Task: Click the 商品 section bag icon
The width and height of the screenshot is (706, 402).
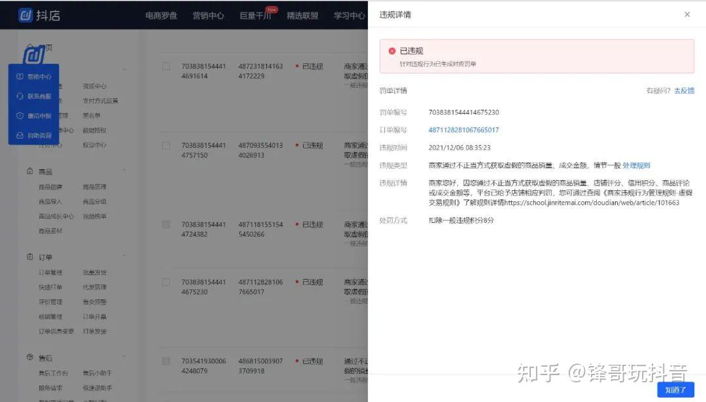Action: click(x=29, y=171)
